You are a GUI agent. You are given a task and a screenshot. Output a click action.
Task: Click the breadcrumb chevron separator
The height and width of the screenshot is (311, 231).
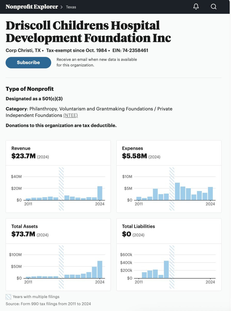point(61,7)
